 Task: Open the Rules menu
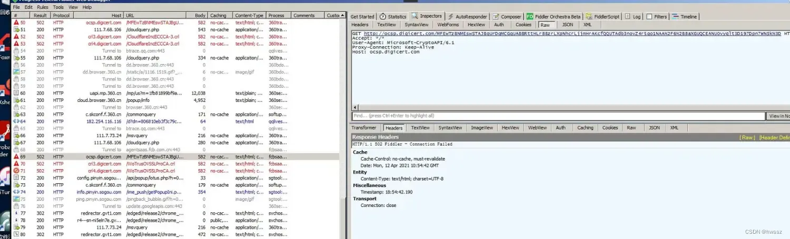(x=43, y=7)
